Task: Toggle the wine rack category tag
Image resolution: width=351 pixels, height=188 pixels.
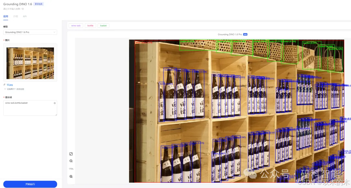Action: tap(76, 26)
